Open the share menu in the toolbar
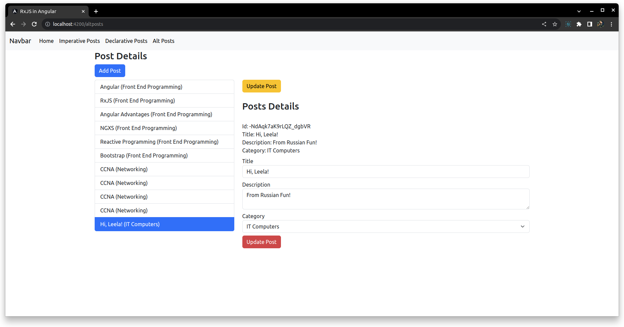The width and height of the screenshot is (624, 327). click(544, 24)
